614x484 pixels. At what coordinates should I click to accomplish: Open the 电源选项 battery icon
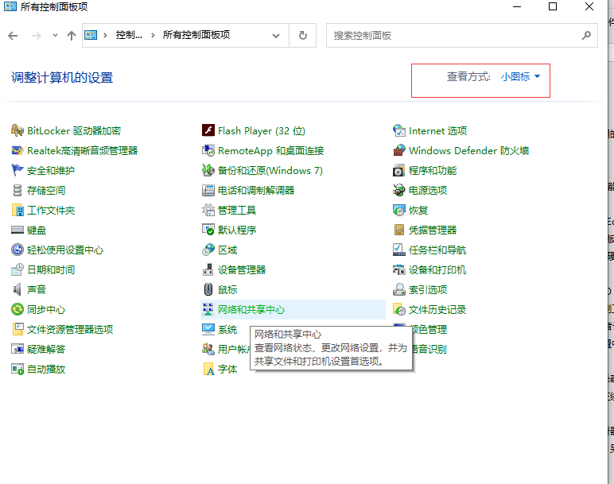[x=399, y=191]
